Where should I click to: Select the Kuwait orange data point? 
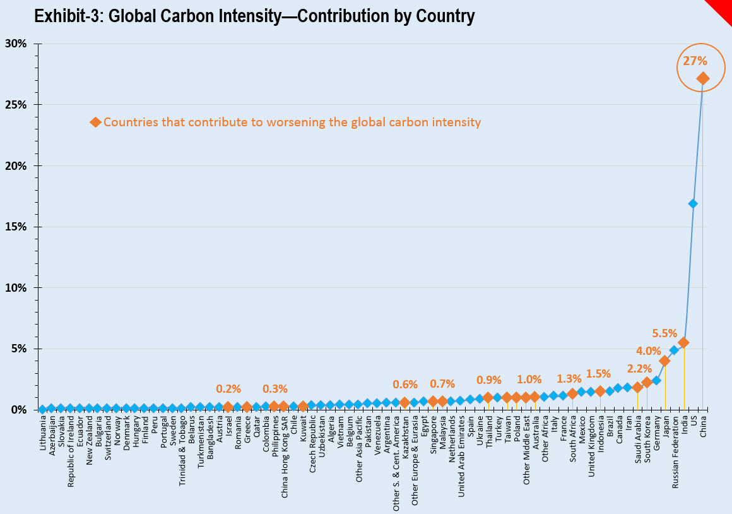pos(302,406)
